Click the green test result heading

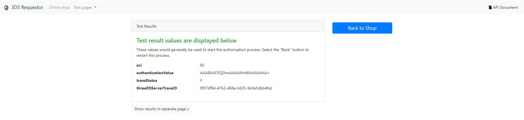point(186,40)
